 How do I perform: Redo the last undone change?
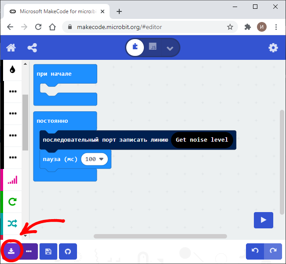pyautogui.click(x=273, y=251)
